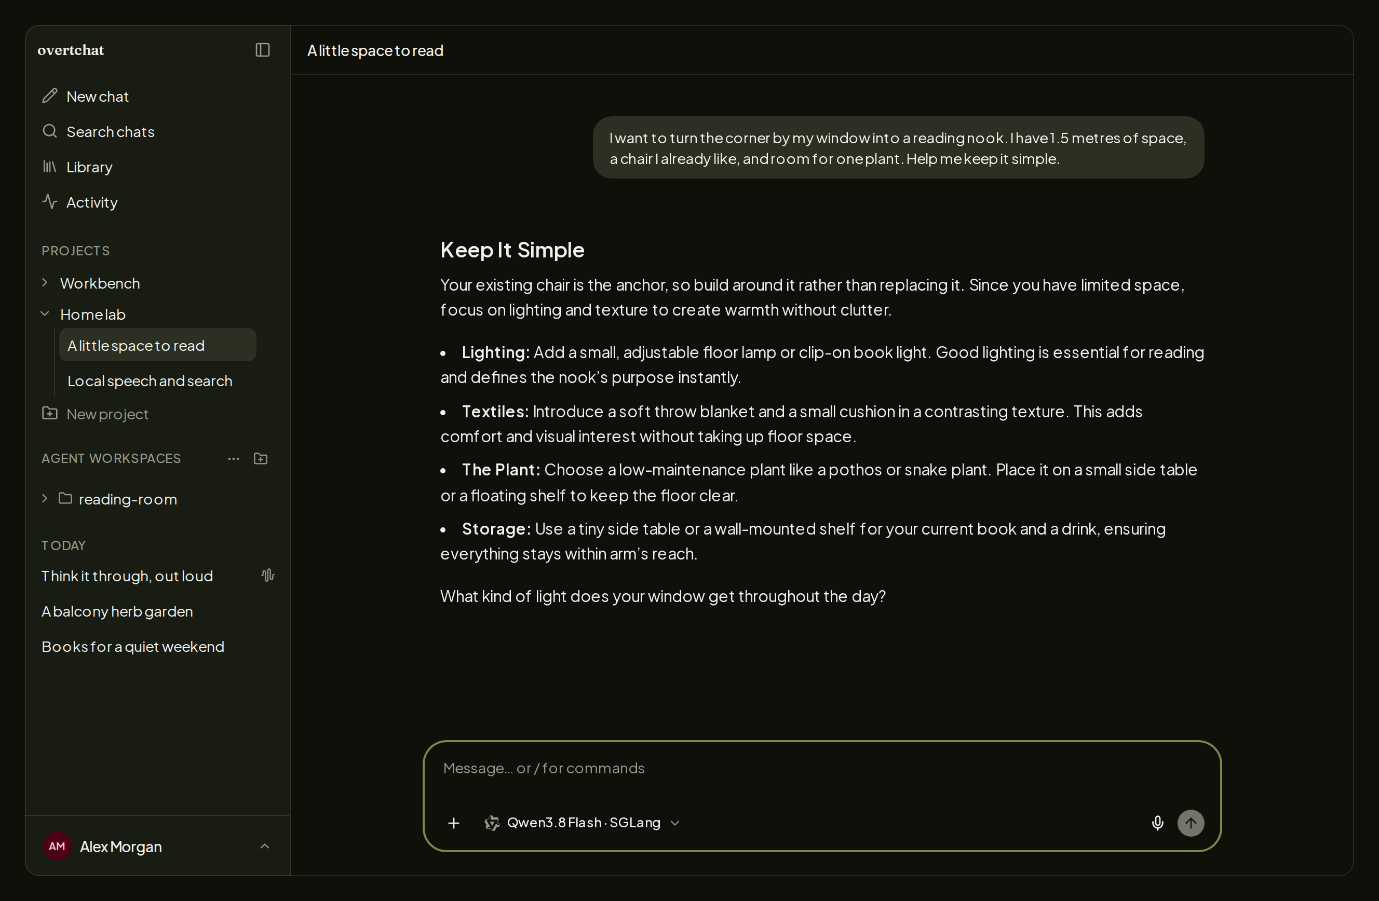Screen dimensions: 1379x901
Task: Expand the Workbench project
Action: [x=45, y=282]
